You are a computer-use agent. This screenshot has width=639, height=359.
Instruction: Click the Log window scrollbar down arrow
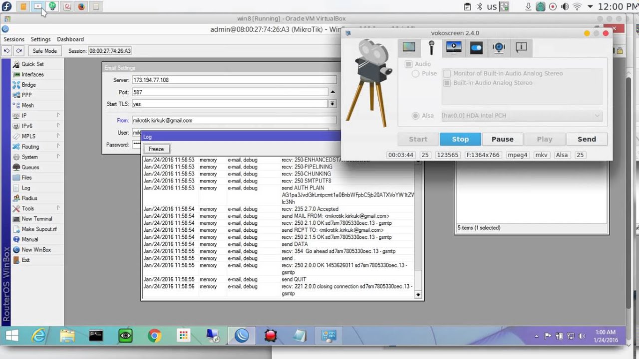coord(418,295)
